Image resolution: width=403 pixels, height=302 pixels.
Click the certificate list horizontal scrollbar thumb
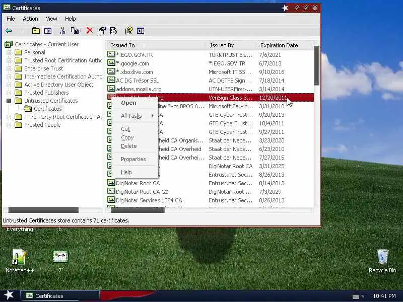tap(138, 210)
